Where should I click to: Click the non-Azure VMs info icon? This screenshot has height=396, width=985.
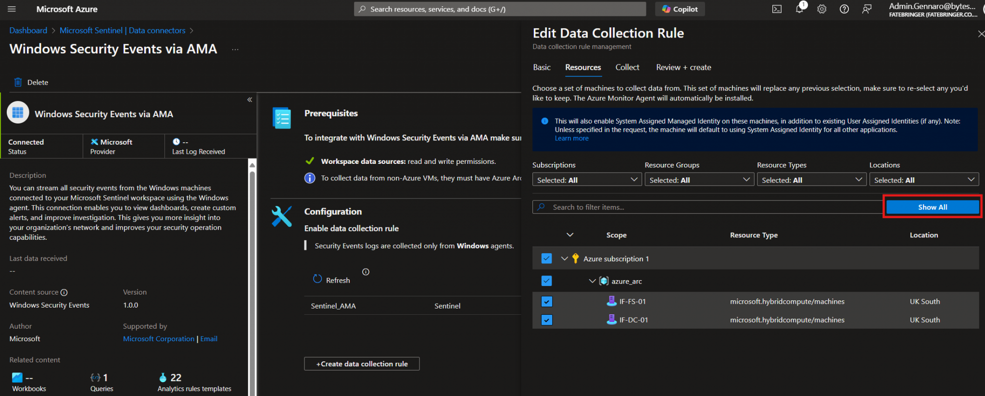310,178
